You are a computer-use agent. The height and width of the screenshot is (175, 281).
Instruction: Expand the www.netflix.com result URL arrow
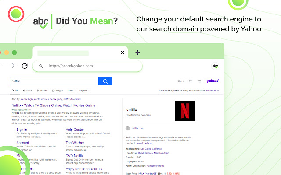point(31,109)
